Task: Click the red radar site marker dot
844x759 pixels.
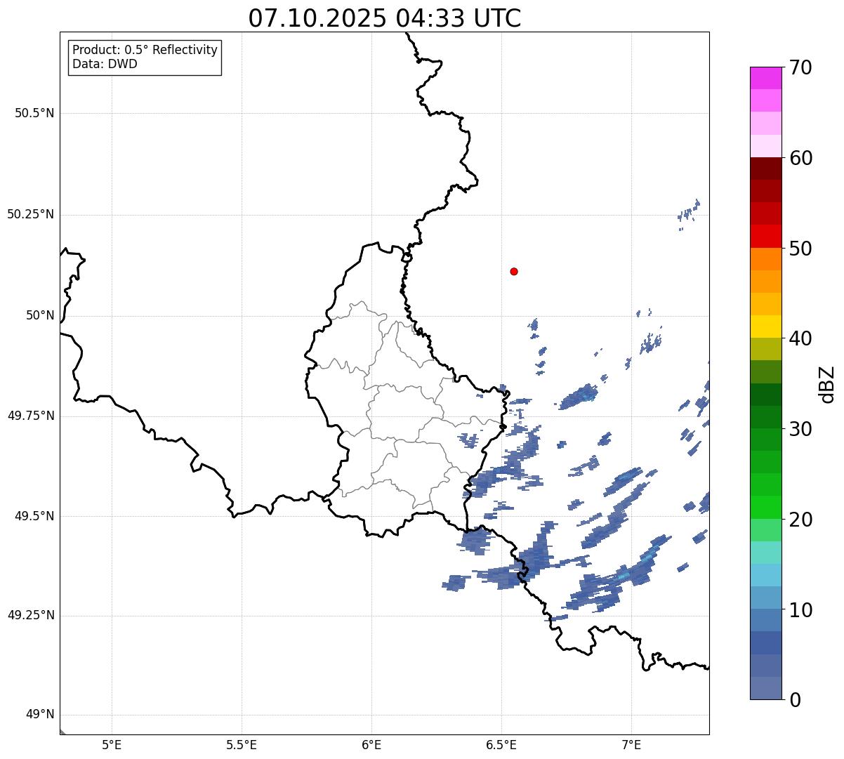Action: point(514,271)
